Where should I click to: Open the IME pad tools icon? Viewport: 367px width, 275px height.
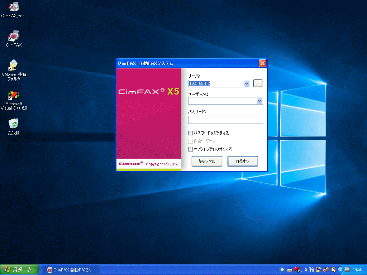[x=318, y=270]
